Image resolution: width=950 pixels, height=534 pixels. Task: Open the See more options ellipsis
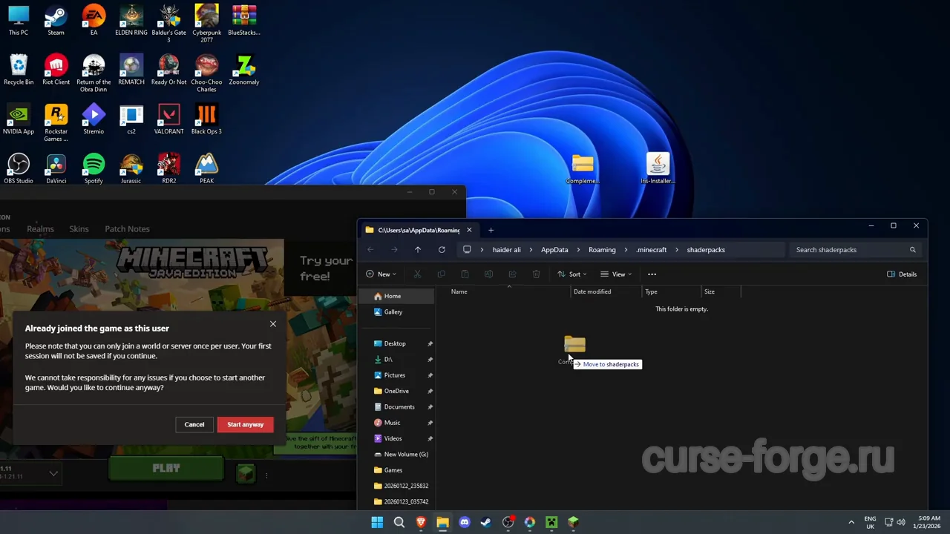[652, 274]
